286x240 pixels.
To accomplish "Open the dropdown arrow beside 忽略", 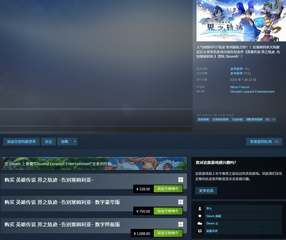I will coord(75,142).
